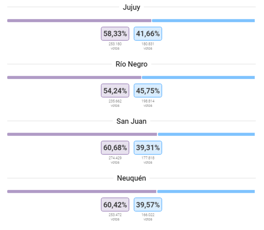Screen dimensions: 264x230
Task: Click the 274.429 votos label
Action: (115, 160)
